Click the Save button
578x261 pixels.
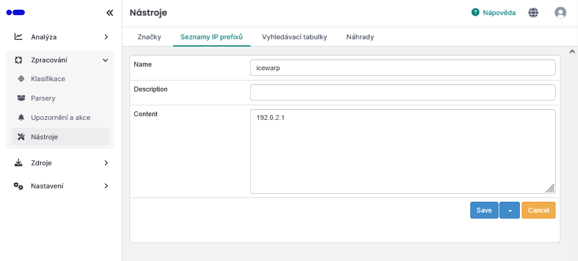click(x=484, y=210)
